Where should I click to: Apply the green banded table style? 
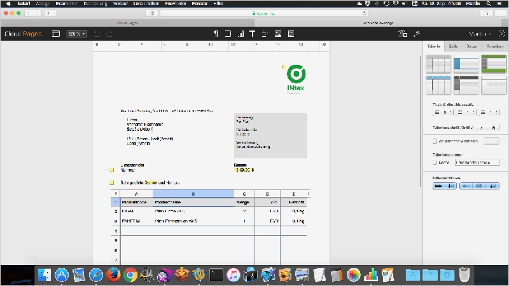tap(494, 64)
